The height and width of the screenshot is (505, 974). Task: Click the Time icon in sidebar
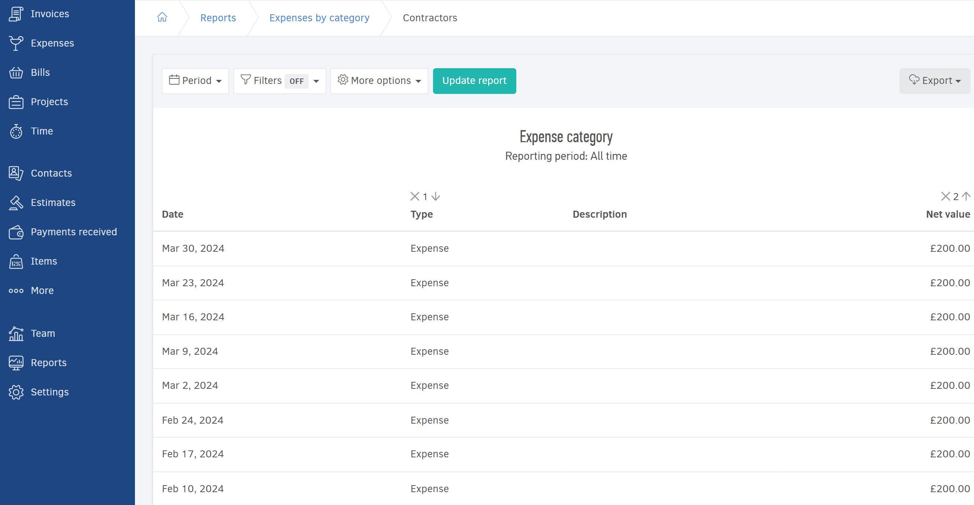(15, 131)
